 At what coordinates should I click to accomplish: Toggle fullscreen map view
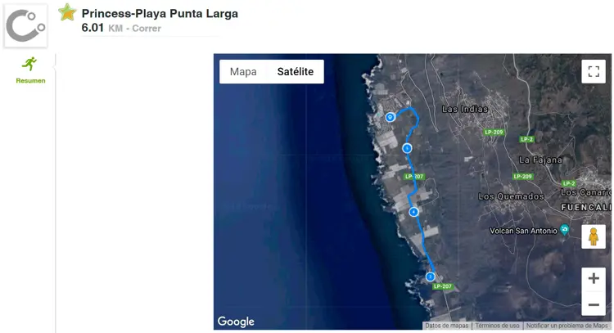594,71
